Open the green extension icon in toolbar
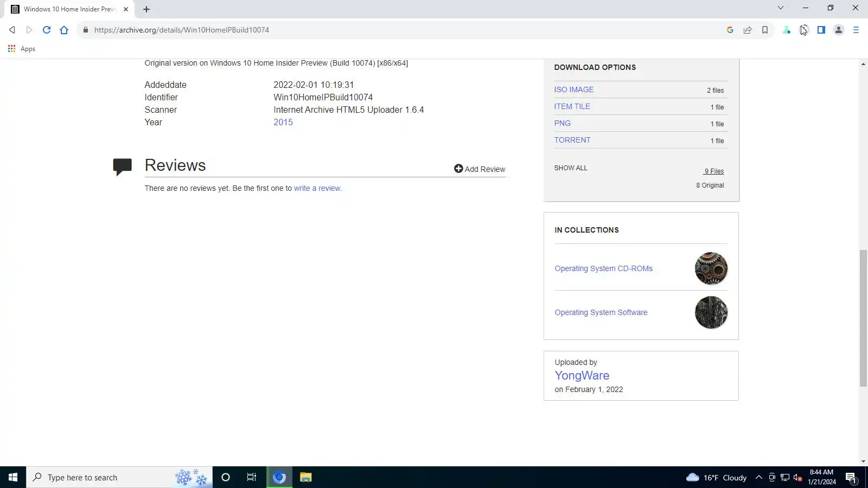 (x=787, y=30)
